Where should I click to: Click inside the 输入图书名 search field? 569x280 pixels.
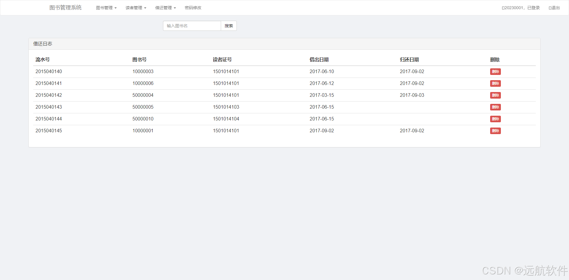point(192,26)
